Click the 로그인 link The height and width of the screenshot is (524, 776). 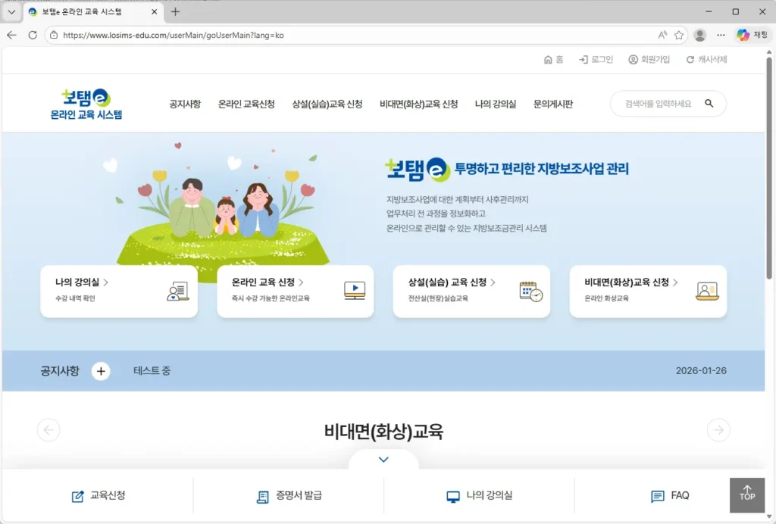596,59
